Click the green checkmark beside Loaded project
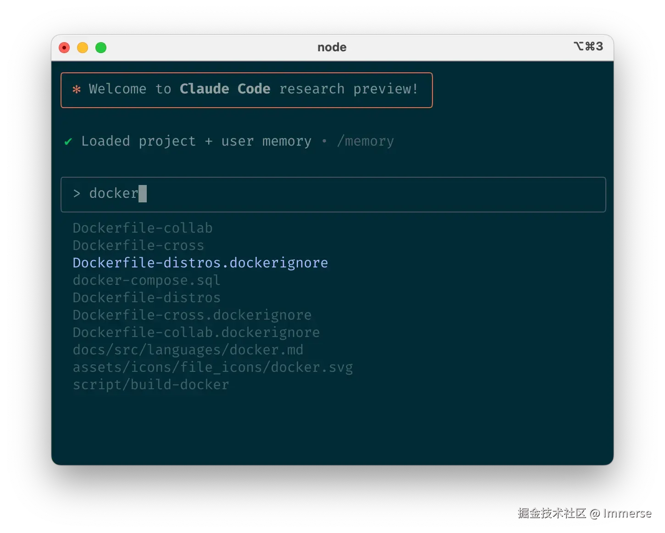The image size is (665, 533). [68, 141]
